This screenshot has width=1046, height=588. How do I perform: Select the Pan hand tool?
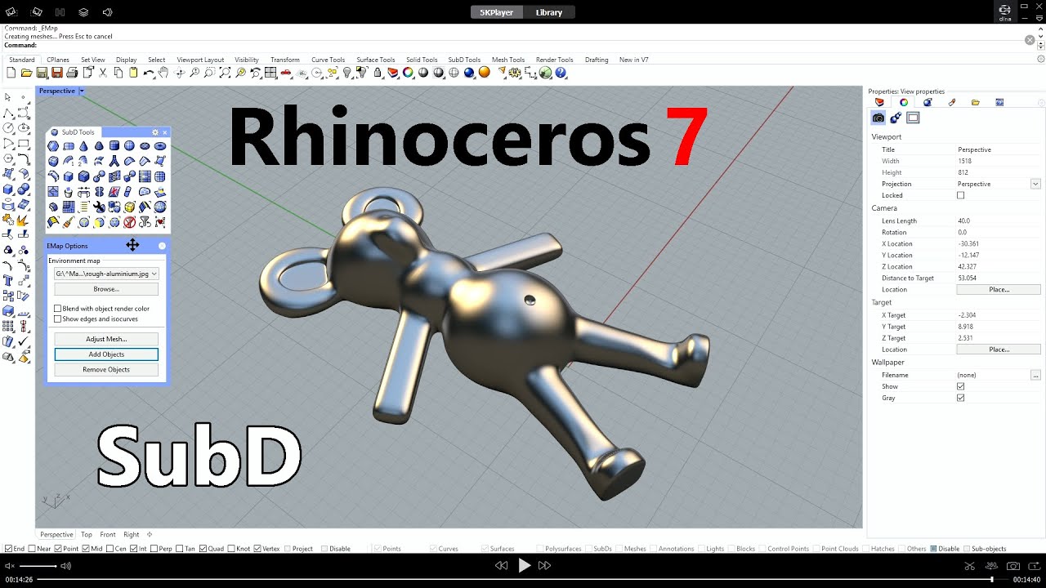[163, 73]
